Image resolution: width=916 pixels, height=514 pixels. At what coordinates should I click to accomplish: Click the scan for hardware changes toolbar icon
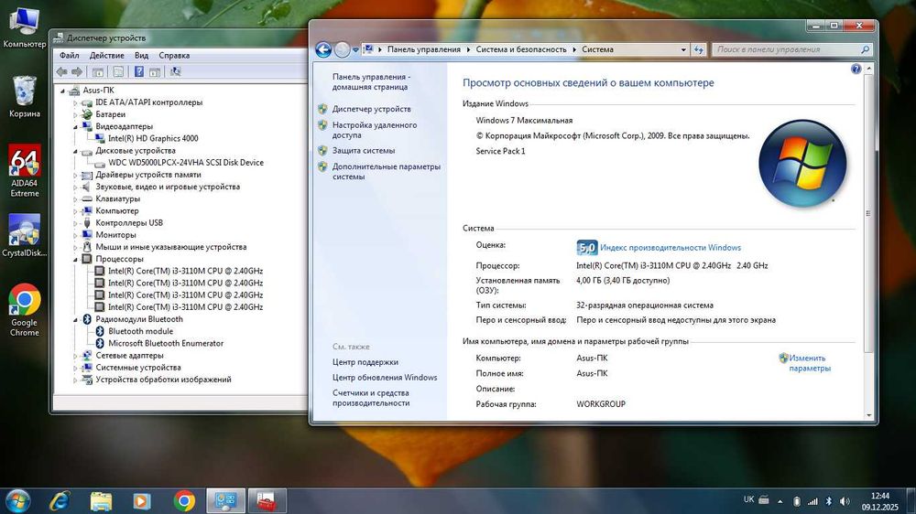[175, 71]
